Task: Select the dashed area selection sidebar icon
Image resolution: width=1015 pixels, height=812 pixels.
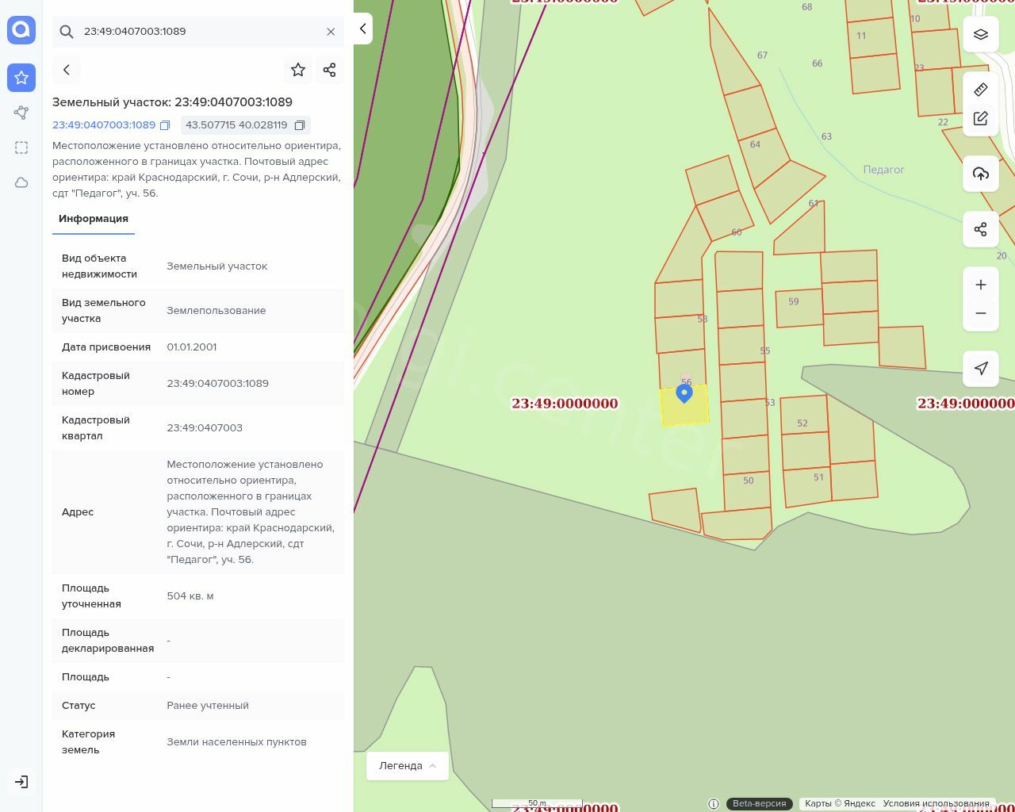Action: 21,147
